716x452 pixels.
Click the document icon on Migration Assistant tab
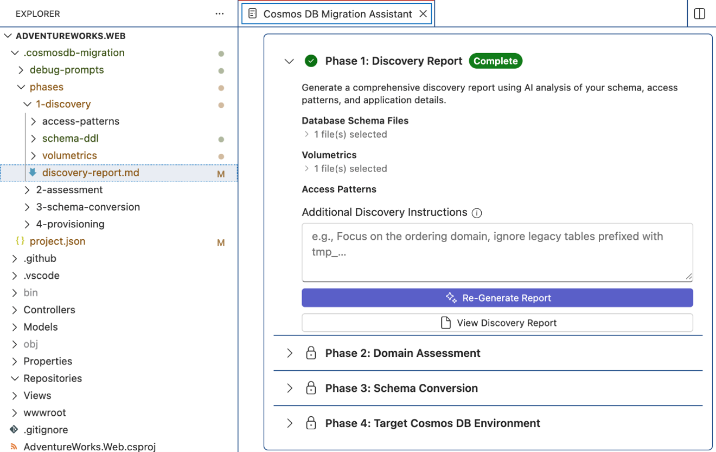click(252, 14)
